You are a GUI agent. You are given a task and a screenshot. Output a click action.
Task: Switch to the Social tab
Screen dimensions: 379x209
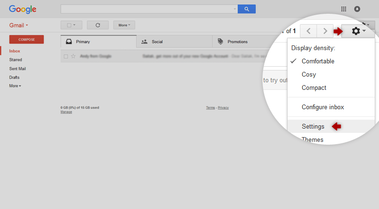pyautogui.click(x=174, y=42)
